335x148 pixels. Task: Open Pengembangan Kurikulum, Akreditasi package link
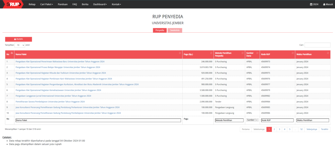[x=77, y=84]
